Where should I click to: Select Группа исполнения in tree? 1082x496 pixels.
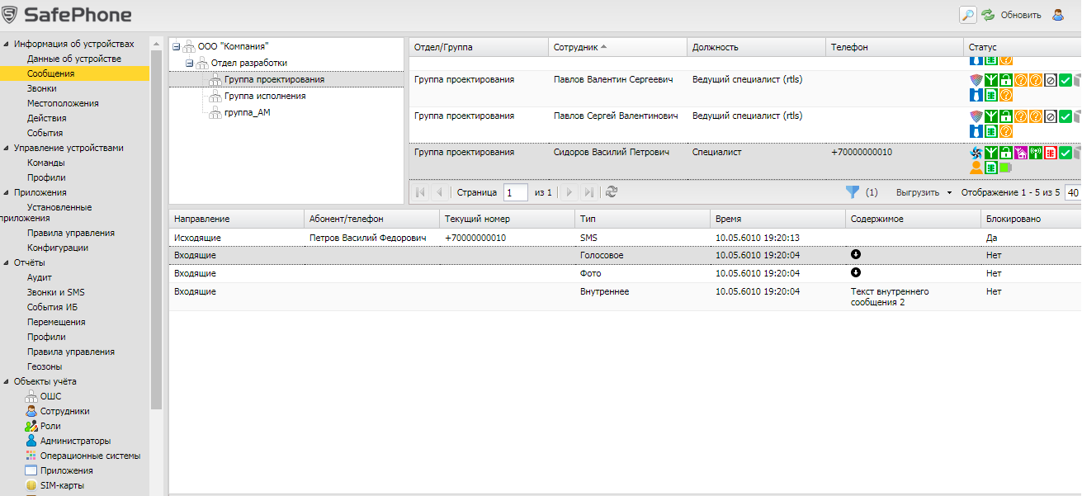coord(265,96)
